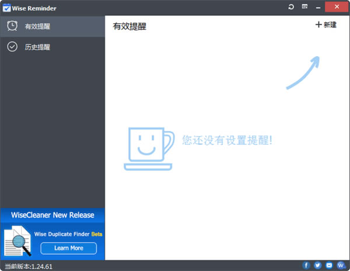Click the 新建 button to add reminder
This screenshot has width=350, height=271.
point(326,25)
